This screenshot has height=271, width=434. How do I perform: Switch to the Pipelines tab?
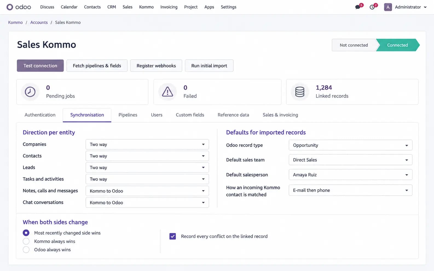click(x=128, y=115)
